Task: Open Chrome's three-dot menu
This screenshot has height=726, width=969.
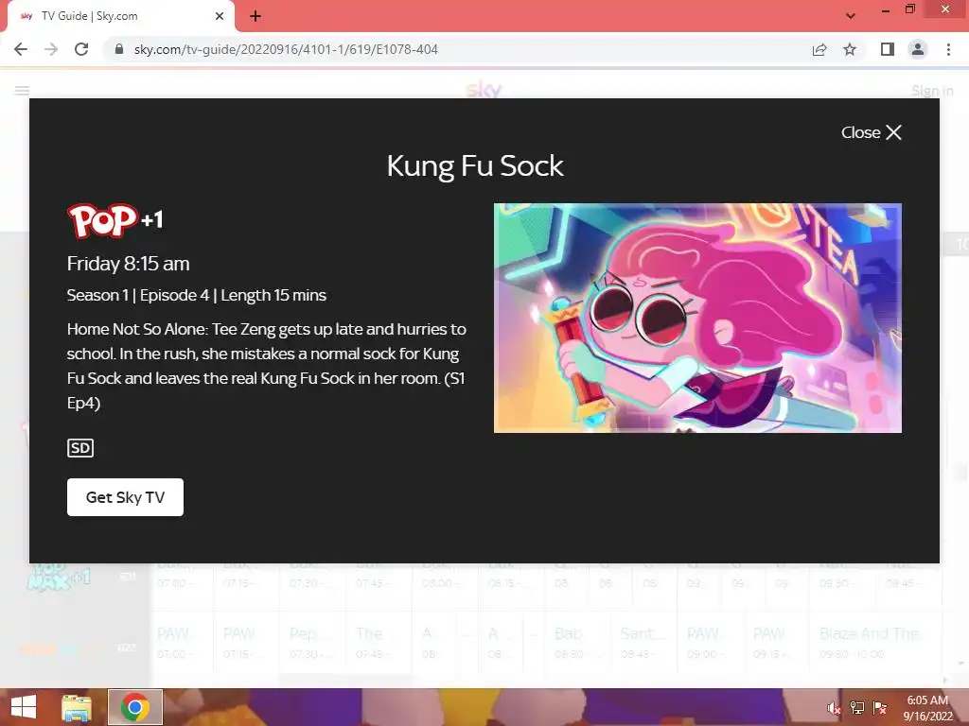Action: (x=948, y=49)
